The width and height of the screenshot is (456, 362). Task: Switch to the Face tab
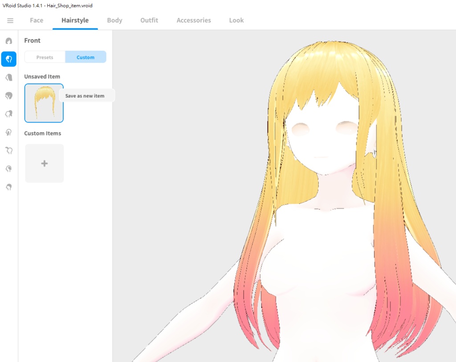(36, 20)
